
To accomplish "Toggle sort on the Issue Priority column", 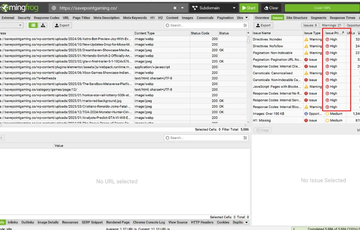I will [x=334, y=33].
